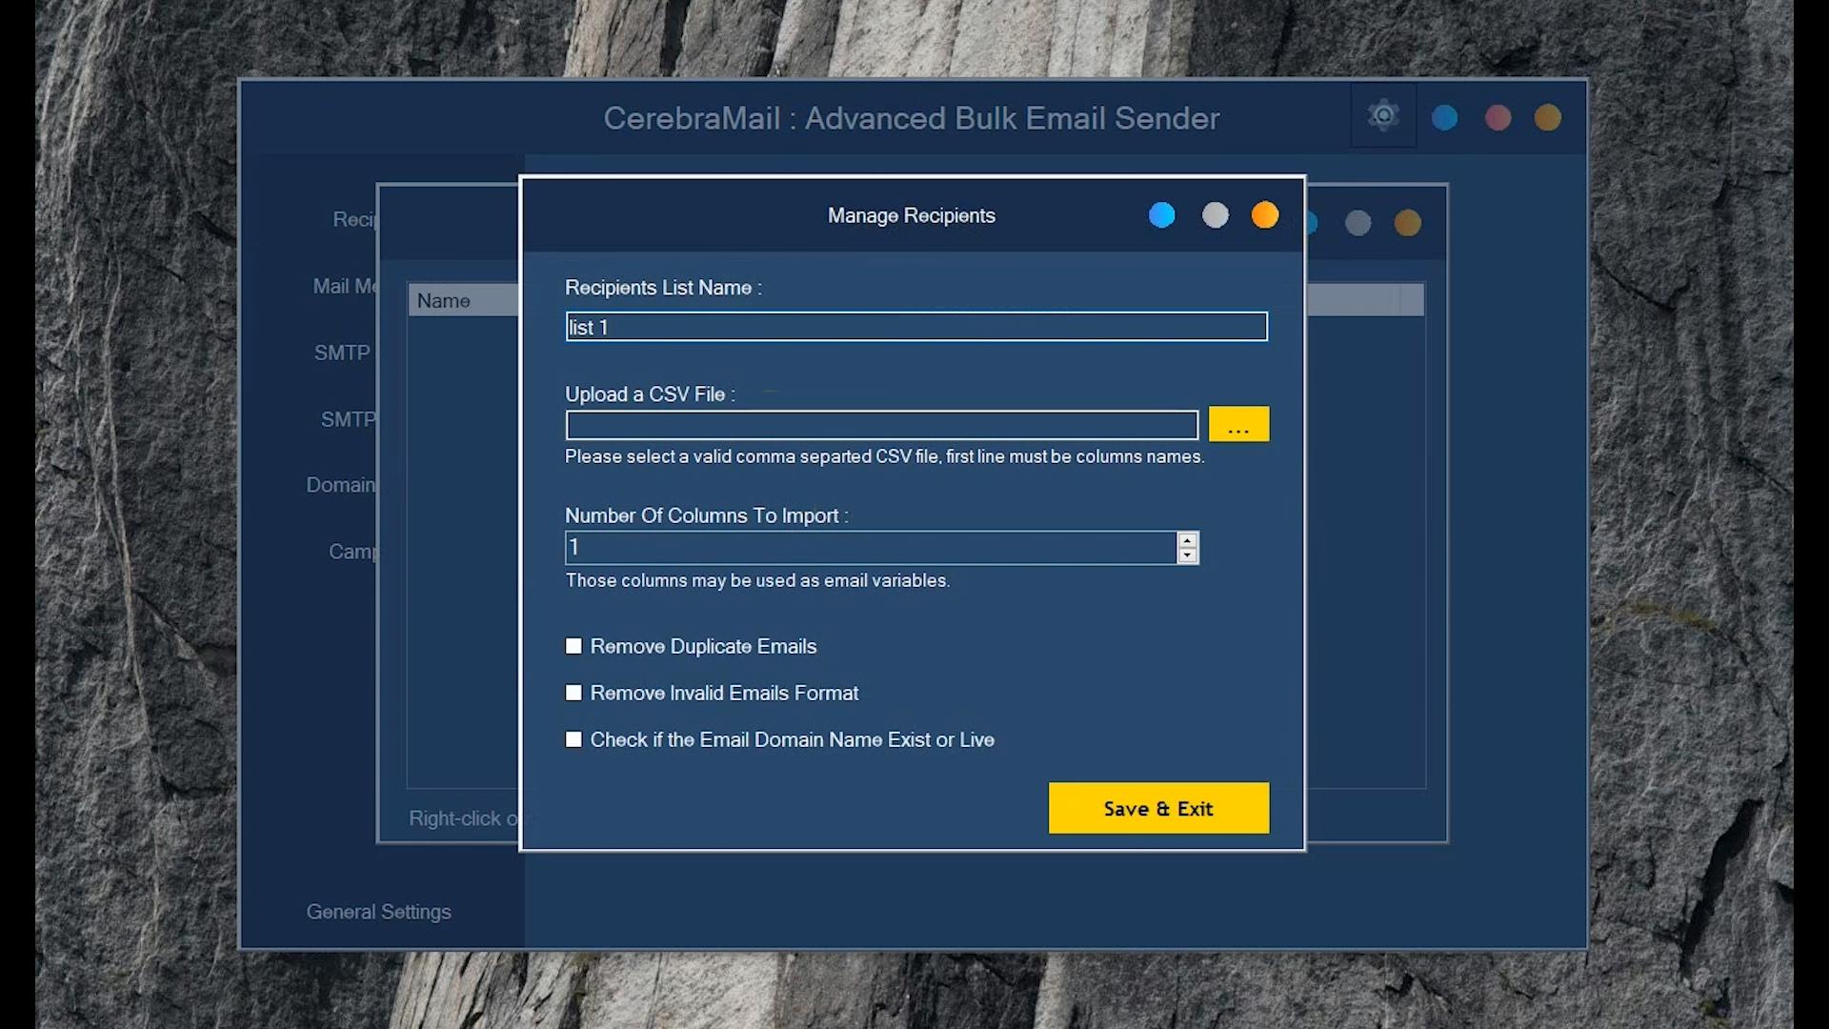Open General Settings in the sidebar
1829x1029 pixels.
click(x=378, y=912)
